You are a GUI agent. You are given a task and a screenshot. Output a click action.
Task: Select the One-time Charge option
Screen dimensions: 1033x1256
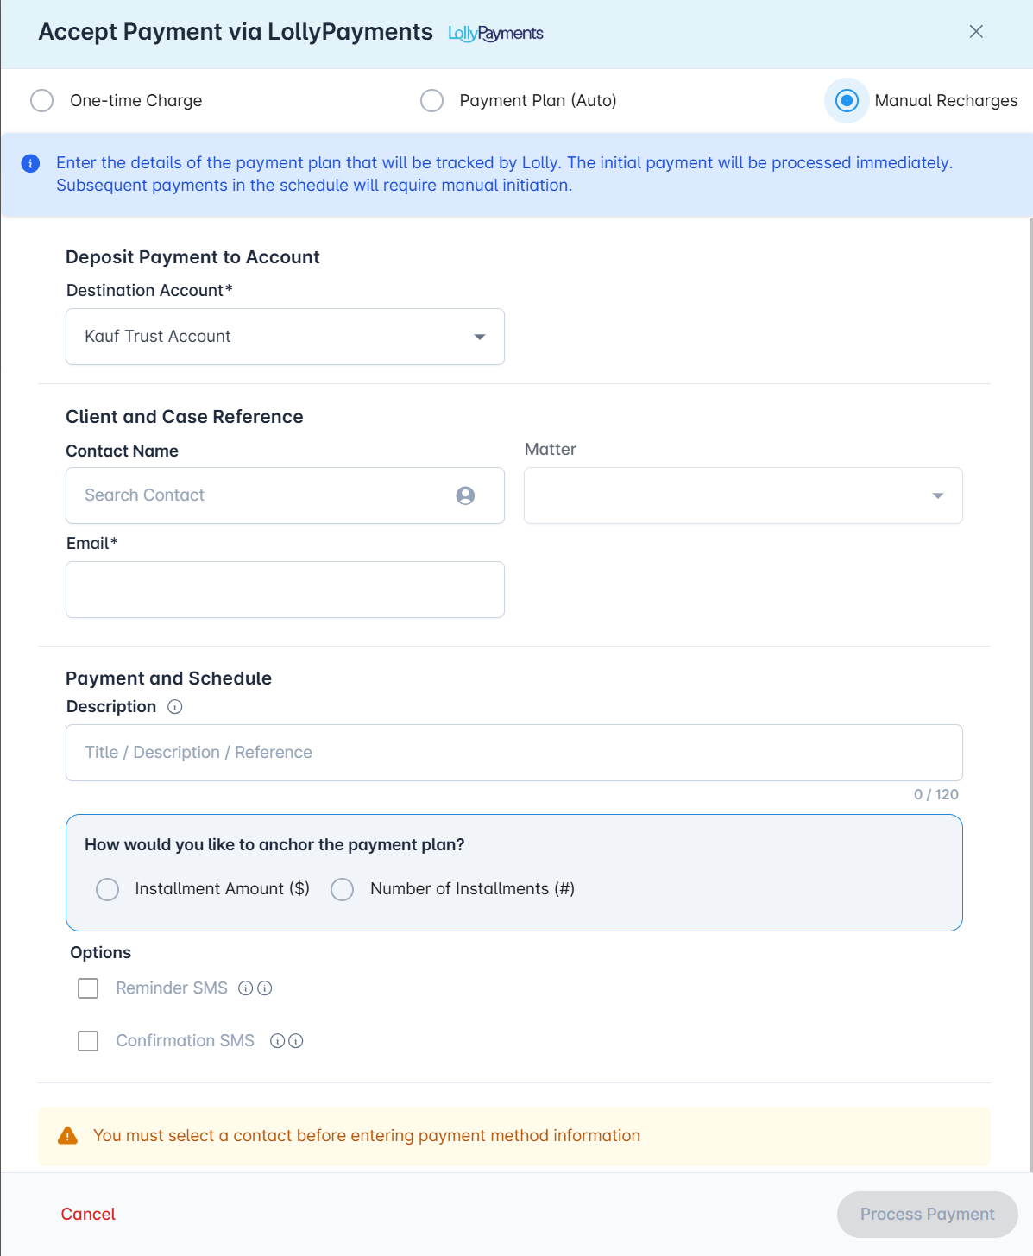coord(42,101)
